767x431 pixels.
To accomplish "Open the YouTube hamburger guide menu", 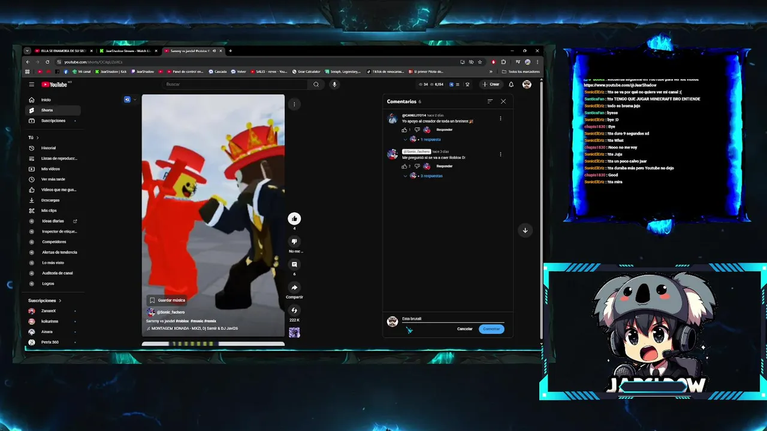I will pos(31,84).
